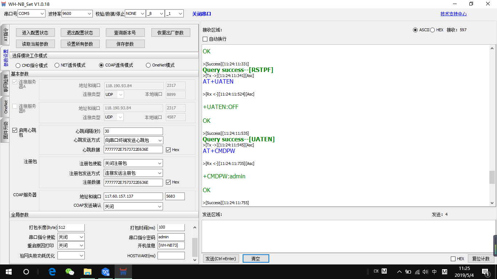Open the notification center icon
The width and height of the screenshot is (497, 279).
485,271
